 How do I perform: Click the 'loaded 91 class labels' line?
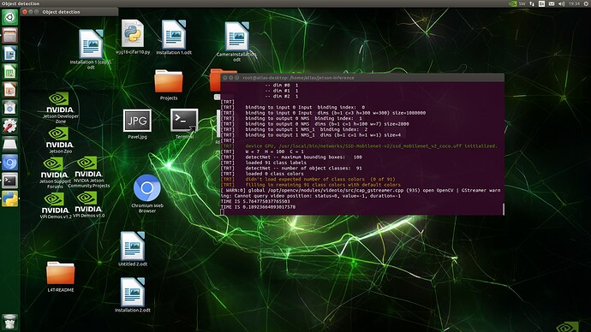276,163
